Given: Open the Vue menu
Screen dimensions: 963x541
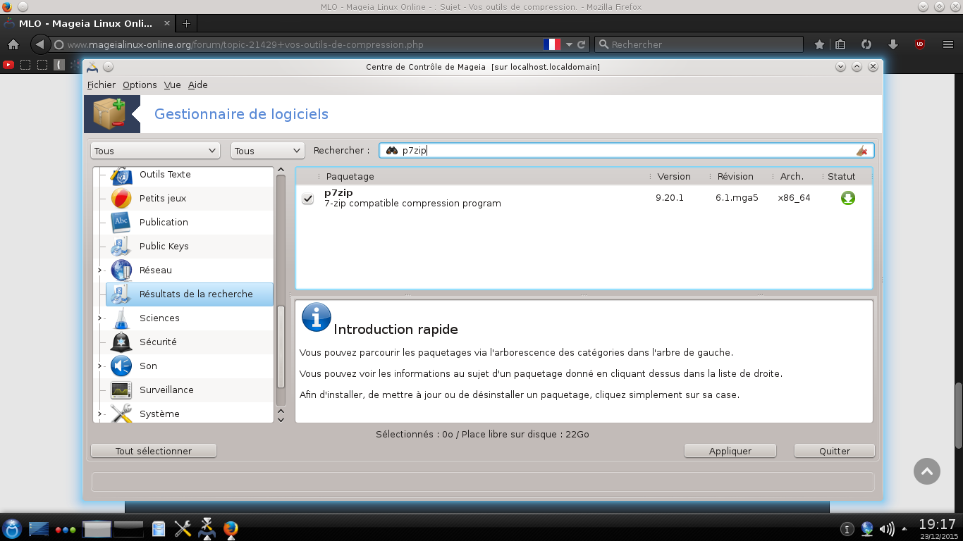Looking at the screenshot, I should pos(172,85).
